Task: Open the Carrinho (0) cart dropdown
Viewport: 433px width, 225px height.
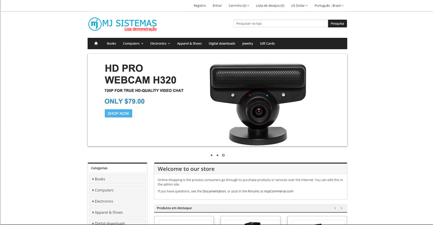Action: pyautogui.click(x=239, y=5)
